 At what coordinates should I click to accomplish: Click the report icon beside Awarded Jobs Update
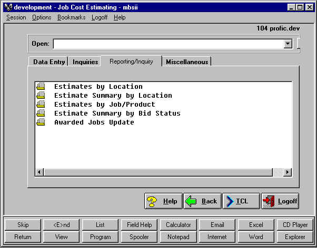(41, 122)
